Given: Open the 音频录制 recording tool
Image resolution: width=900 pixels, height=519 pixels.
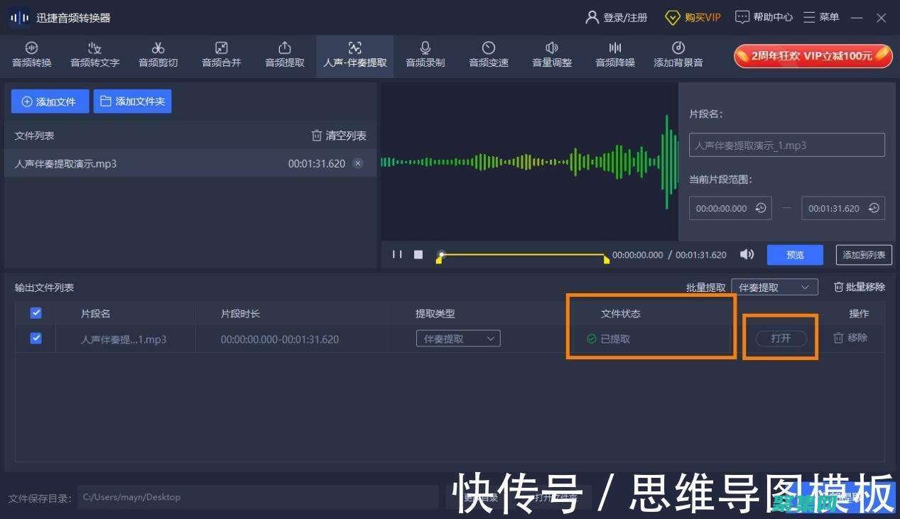Looking at the screenshot, I should pyautogui.click(x=425, y=55).
